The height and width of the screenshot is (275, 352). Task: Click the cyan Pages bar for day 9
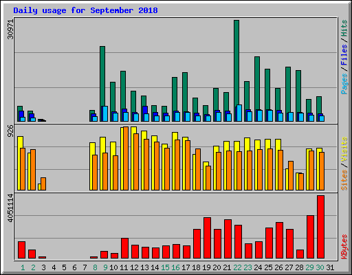(105, 113)
